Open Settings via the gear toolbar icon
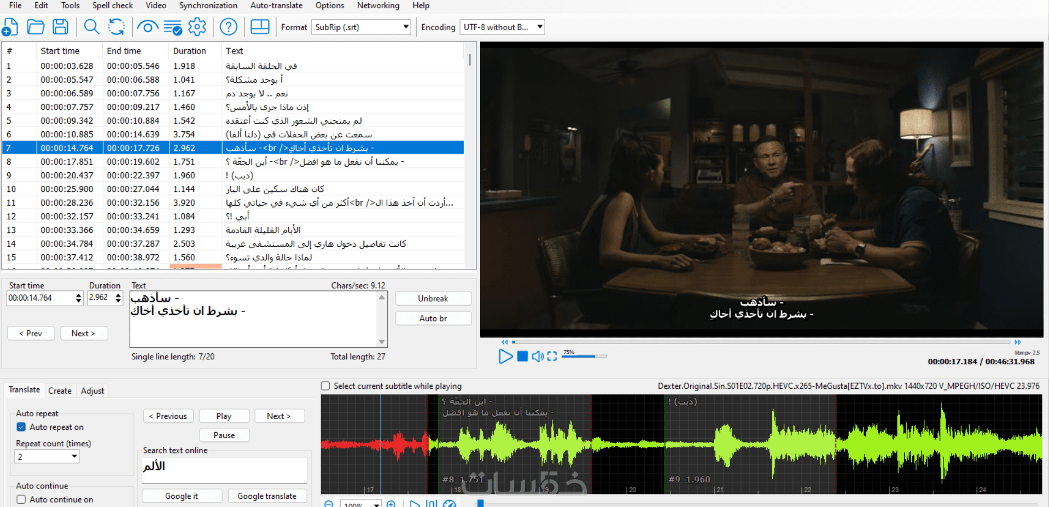1049x507 pixels. pos(197,27)
